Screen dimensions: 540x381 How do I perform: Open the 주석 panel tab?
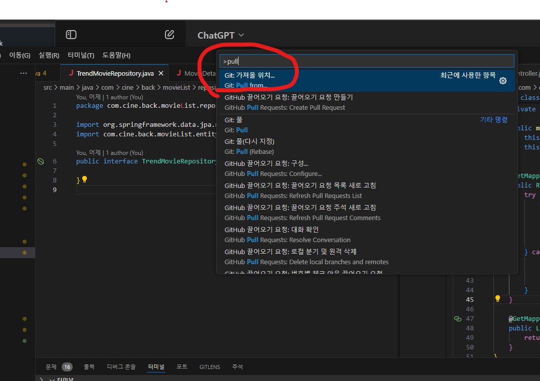pyautogui.click(x=237, y=367)
